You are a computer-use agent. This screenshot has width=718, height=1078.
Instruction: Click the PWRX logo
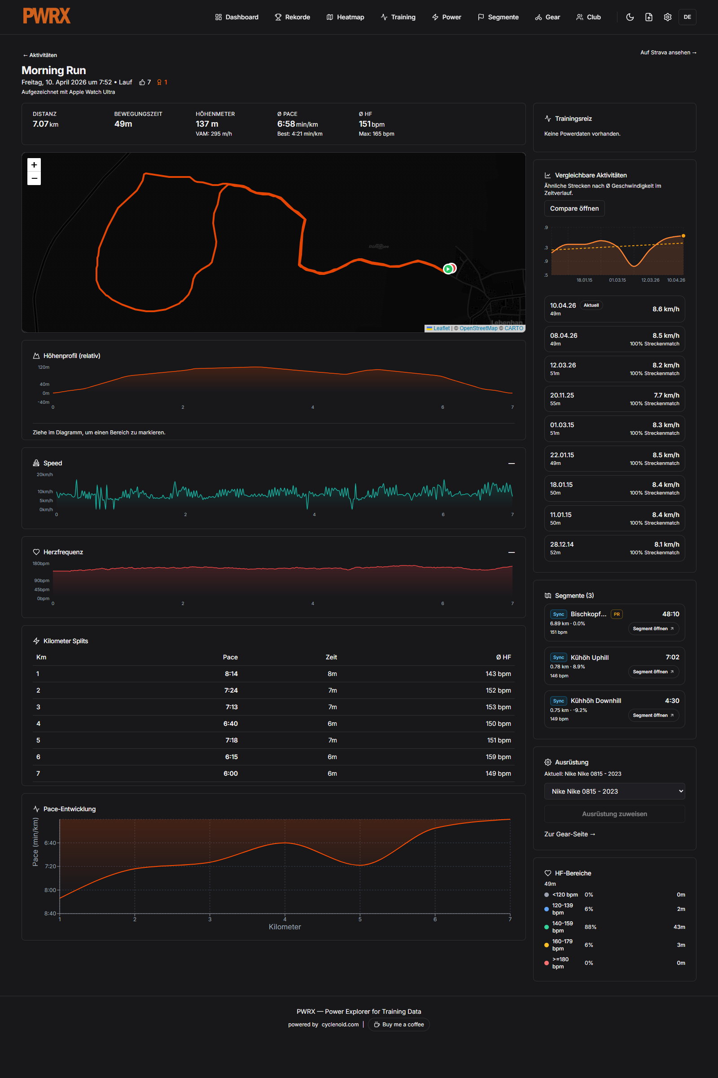(x=47, y=16)
